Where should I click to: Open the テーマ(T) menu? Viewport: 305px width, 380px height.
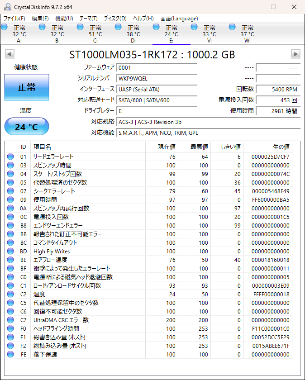(88, 19)
